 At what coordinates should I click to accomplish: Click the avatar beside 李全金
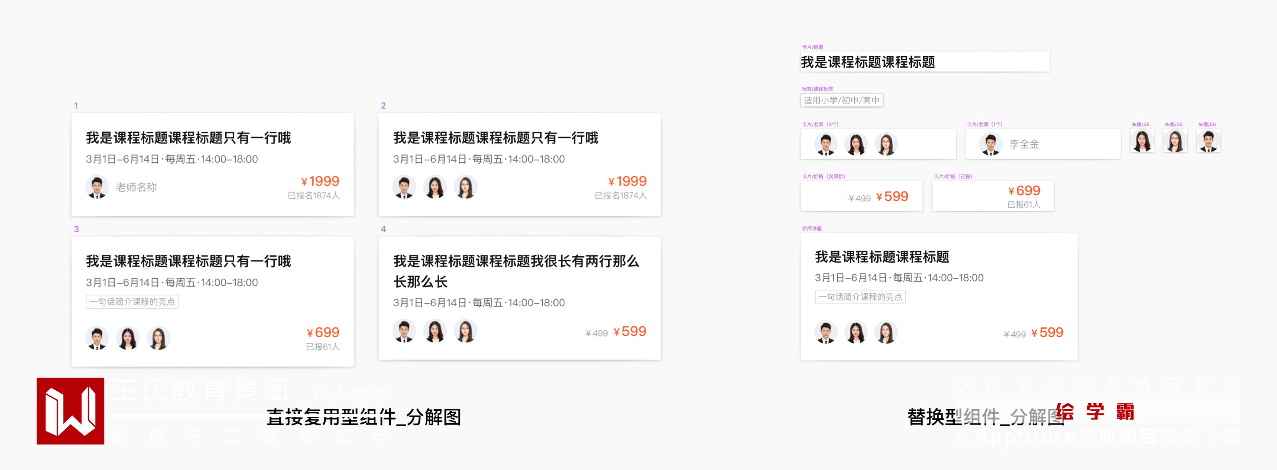point(991,144)
